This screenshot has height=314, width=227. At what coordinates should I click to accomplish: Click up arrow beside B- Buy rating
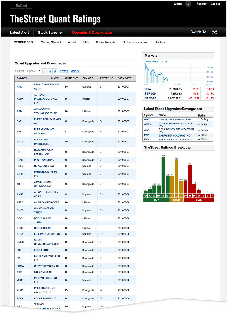point(199,120)
